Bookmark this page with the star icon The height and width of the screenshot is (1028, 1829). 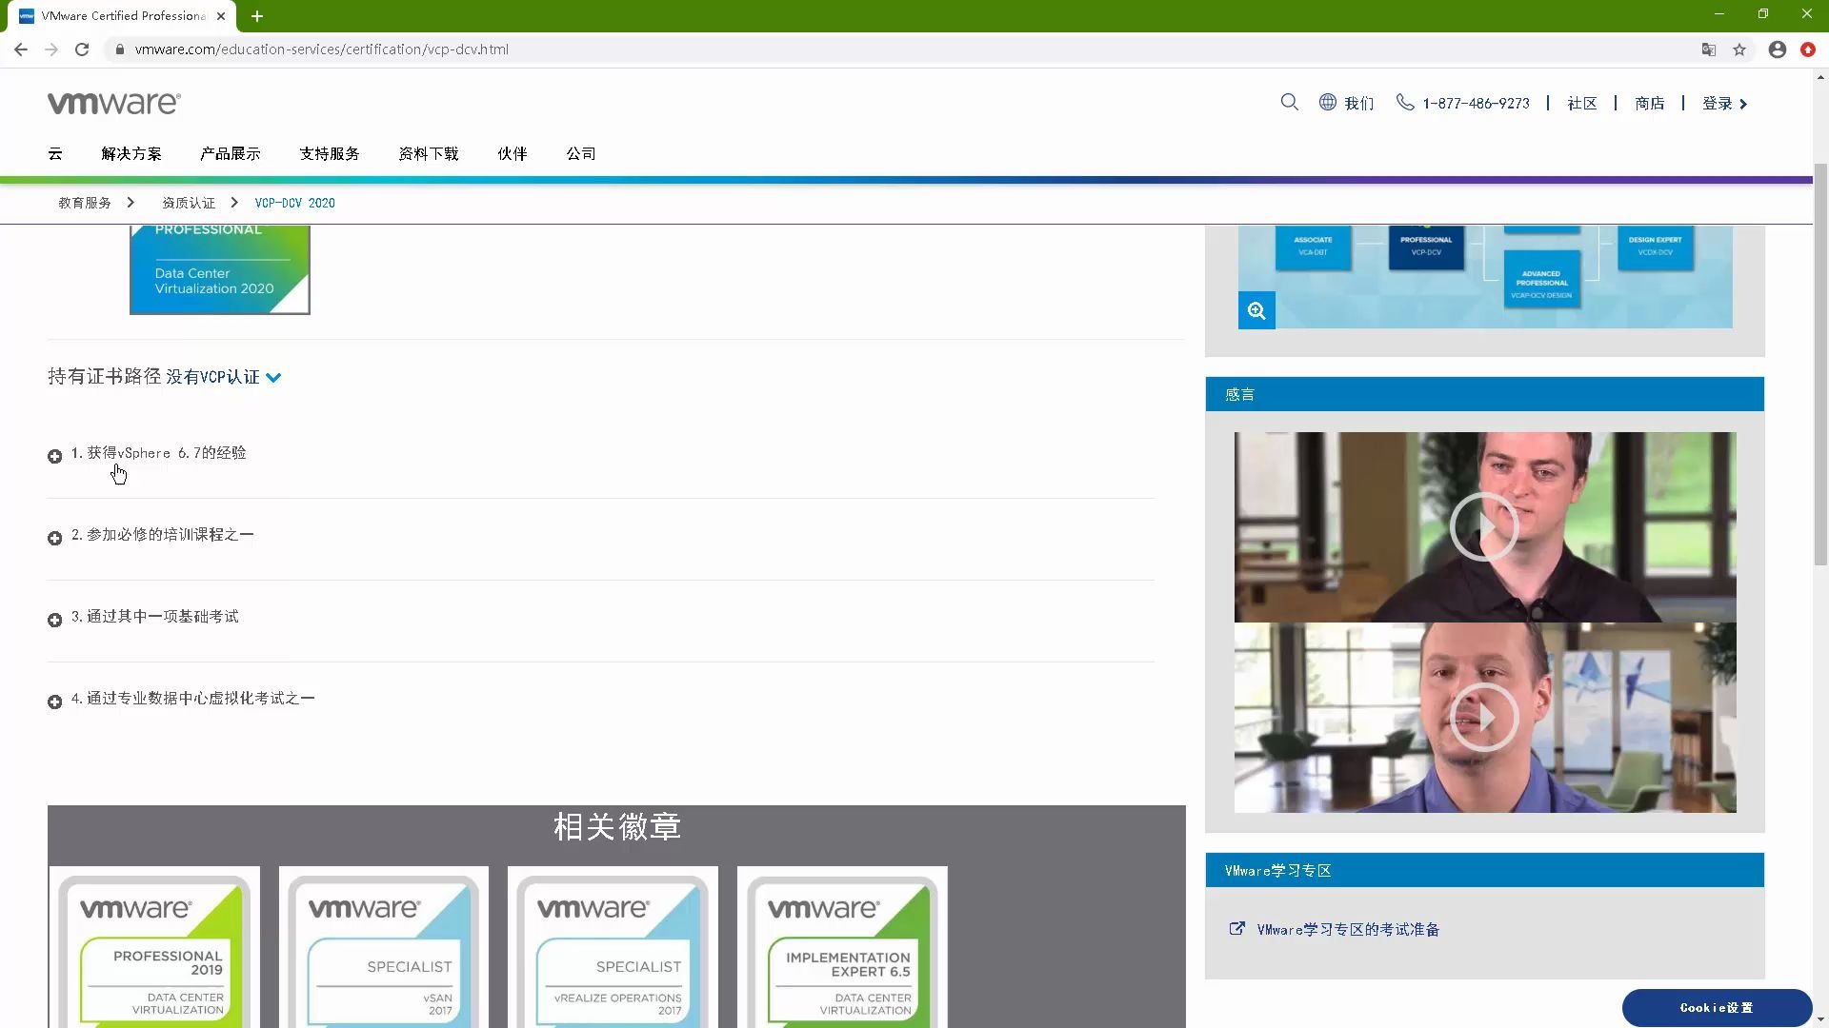(1739, 49)
